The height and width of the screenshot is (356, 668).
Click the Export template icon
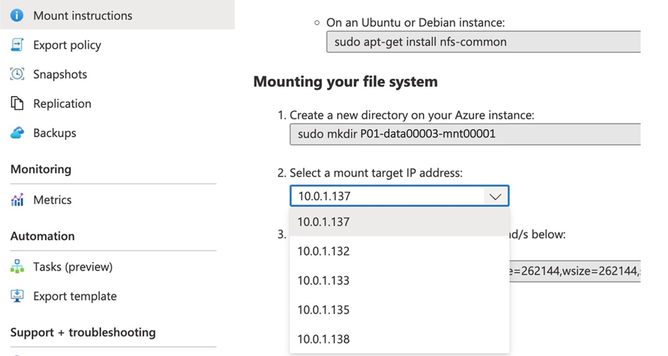[x=18, y=296]
